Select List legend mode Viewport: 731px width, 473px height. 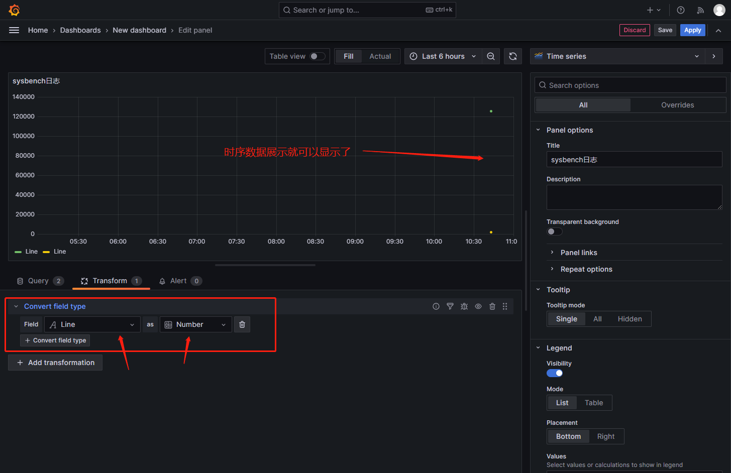pyautogui.click(x=562, y=403)
